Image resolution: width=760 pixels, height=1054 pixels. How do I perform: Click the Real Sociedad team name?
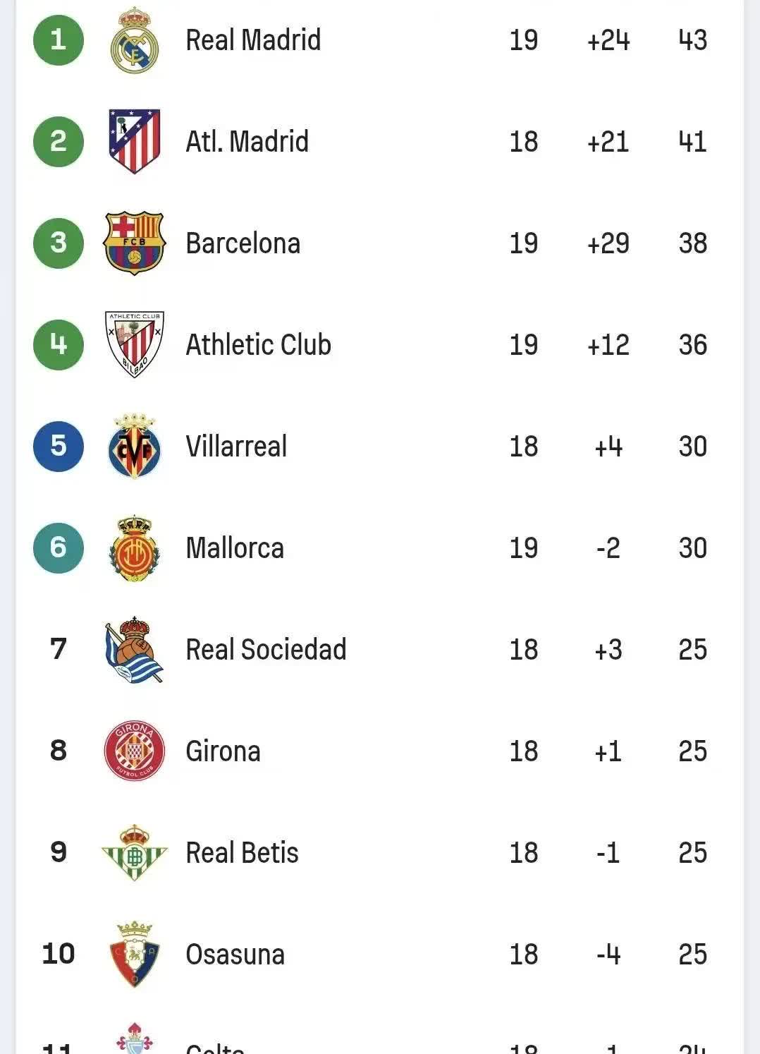[266, 650]
